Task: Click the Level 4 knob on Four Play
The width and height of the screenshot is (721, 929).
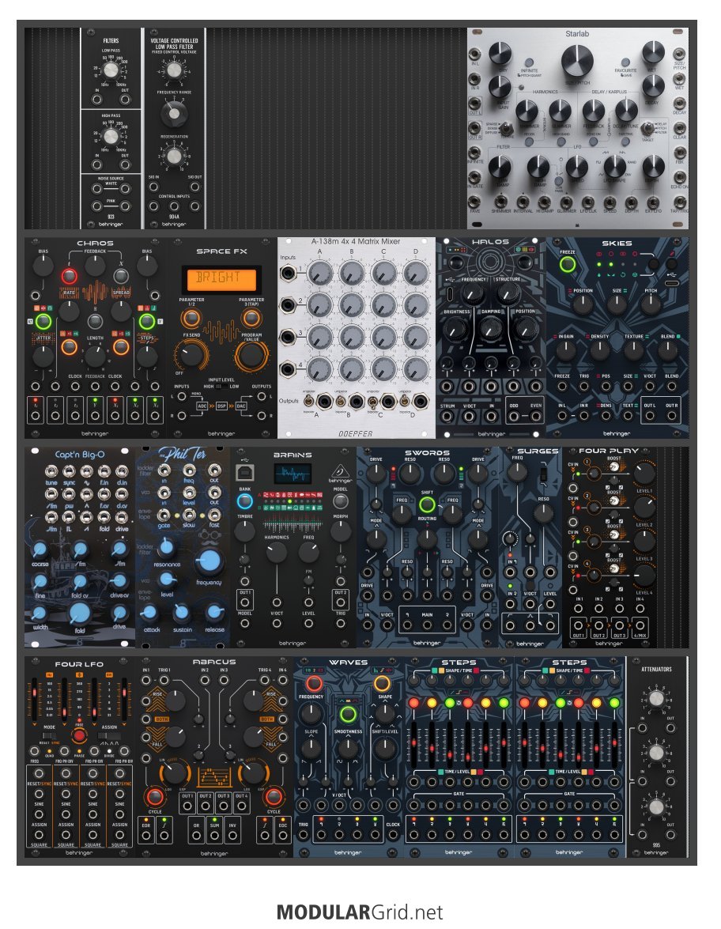Action: pos(644,576)
